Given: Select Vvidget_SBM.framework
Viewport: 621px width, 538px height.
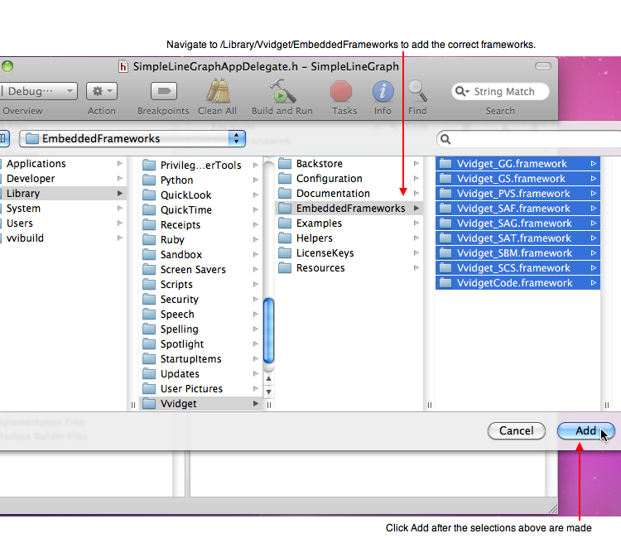Looking at the screenshot, I should (x=517, y=253).
